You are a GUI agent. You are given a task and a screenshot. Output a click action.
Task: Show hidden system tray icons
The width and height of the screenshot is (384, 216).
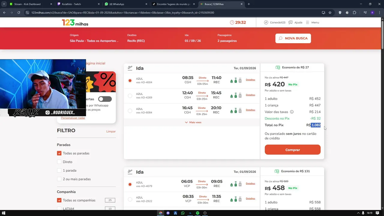359,213
